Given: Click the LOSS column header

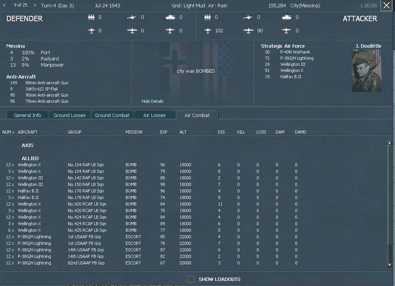Looking at the screenshot, I should [x=261, y=132].
